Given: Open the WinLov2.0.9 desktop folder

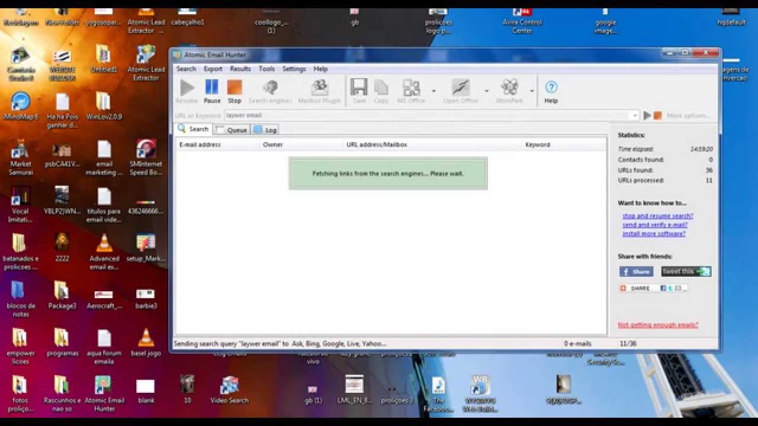Looking at the screenshot, I should [104, 106].
